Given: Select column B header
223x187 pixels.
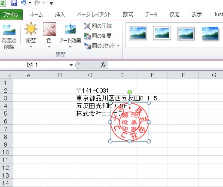Looking at the screenshot, I should (60, 75).
